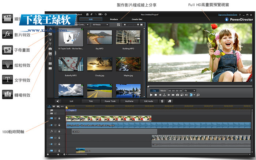Take a snapshot with camera icon

point(178,95)
